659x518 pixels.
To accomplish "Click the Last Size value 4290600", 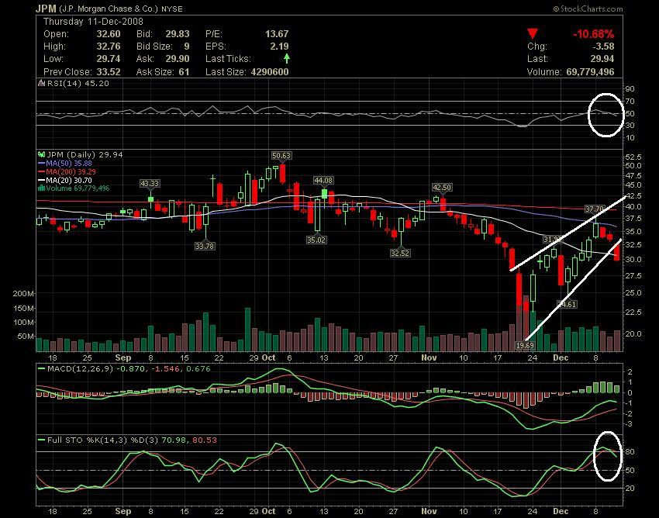I will click(270, 72).
